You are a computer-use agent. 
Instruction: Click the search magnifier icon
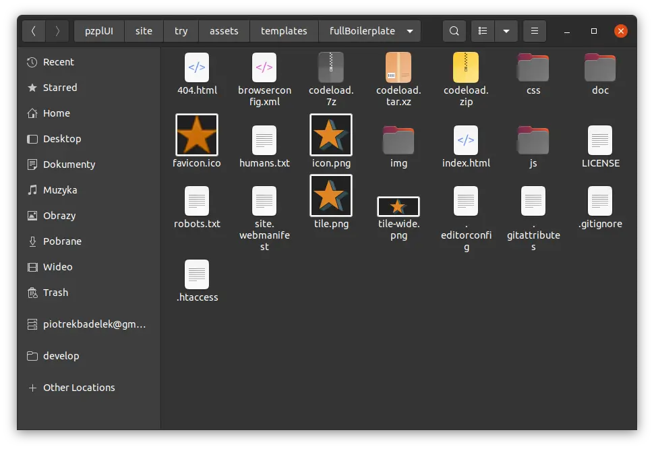[x=454, y=31]
